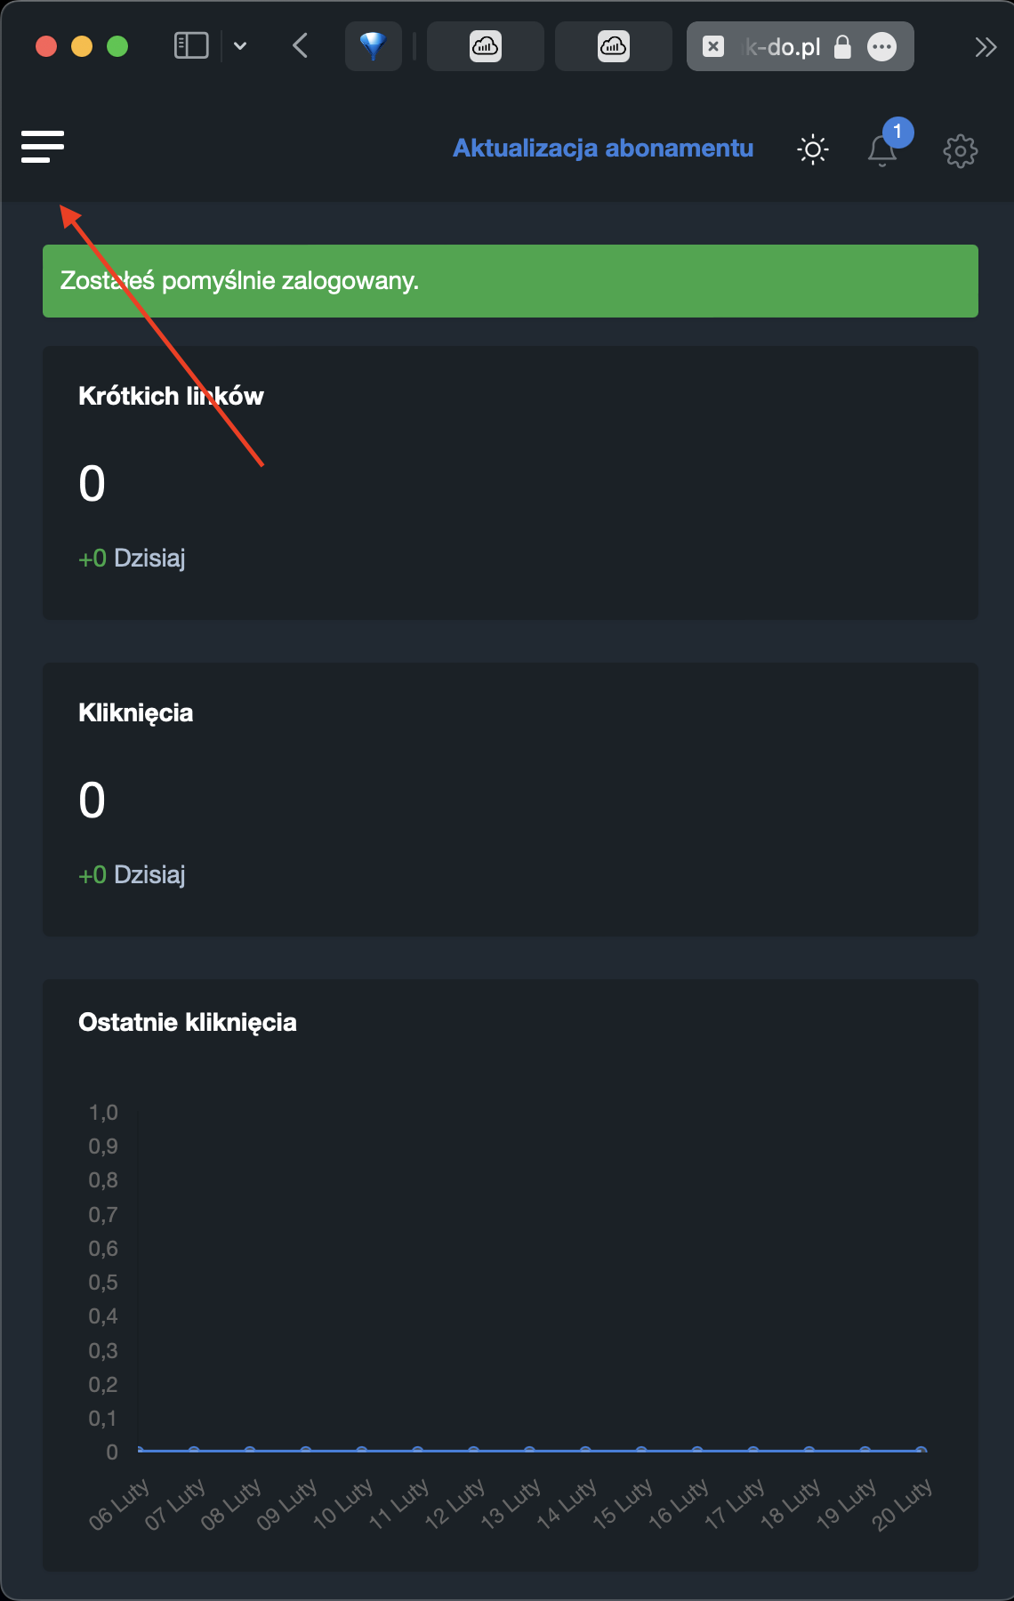Click the lock icon in address bar
The width and height of the screenshot is (1014, 1601).
(x=842, y=46)
